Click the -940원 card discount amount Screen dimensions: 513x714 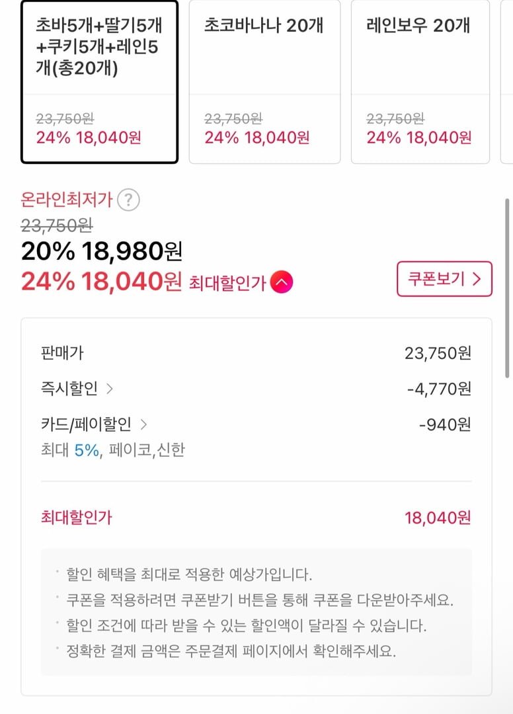[x=445, y=424]
